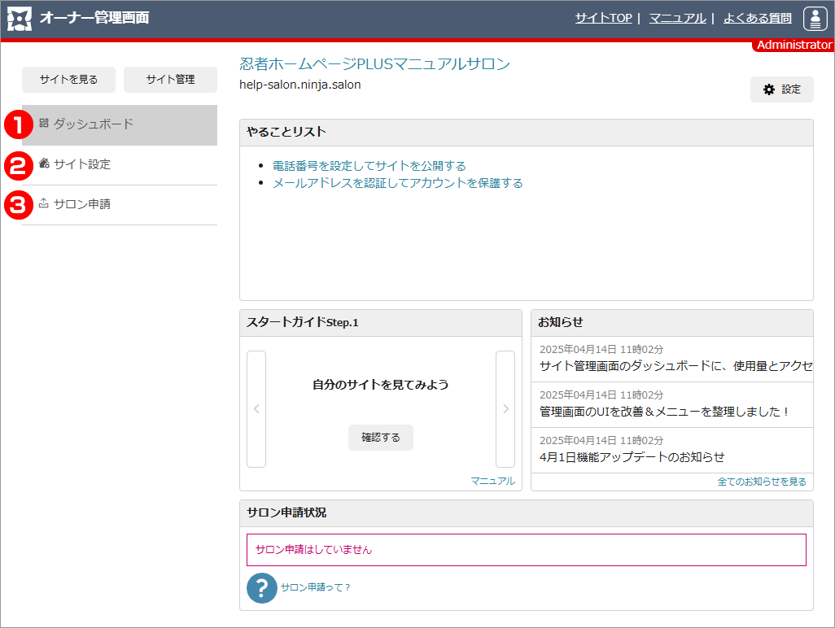Open the user account profile icon

tap(815, 19)
